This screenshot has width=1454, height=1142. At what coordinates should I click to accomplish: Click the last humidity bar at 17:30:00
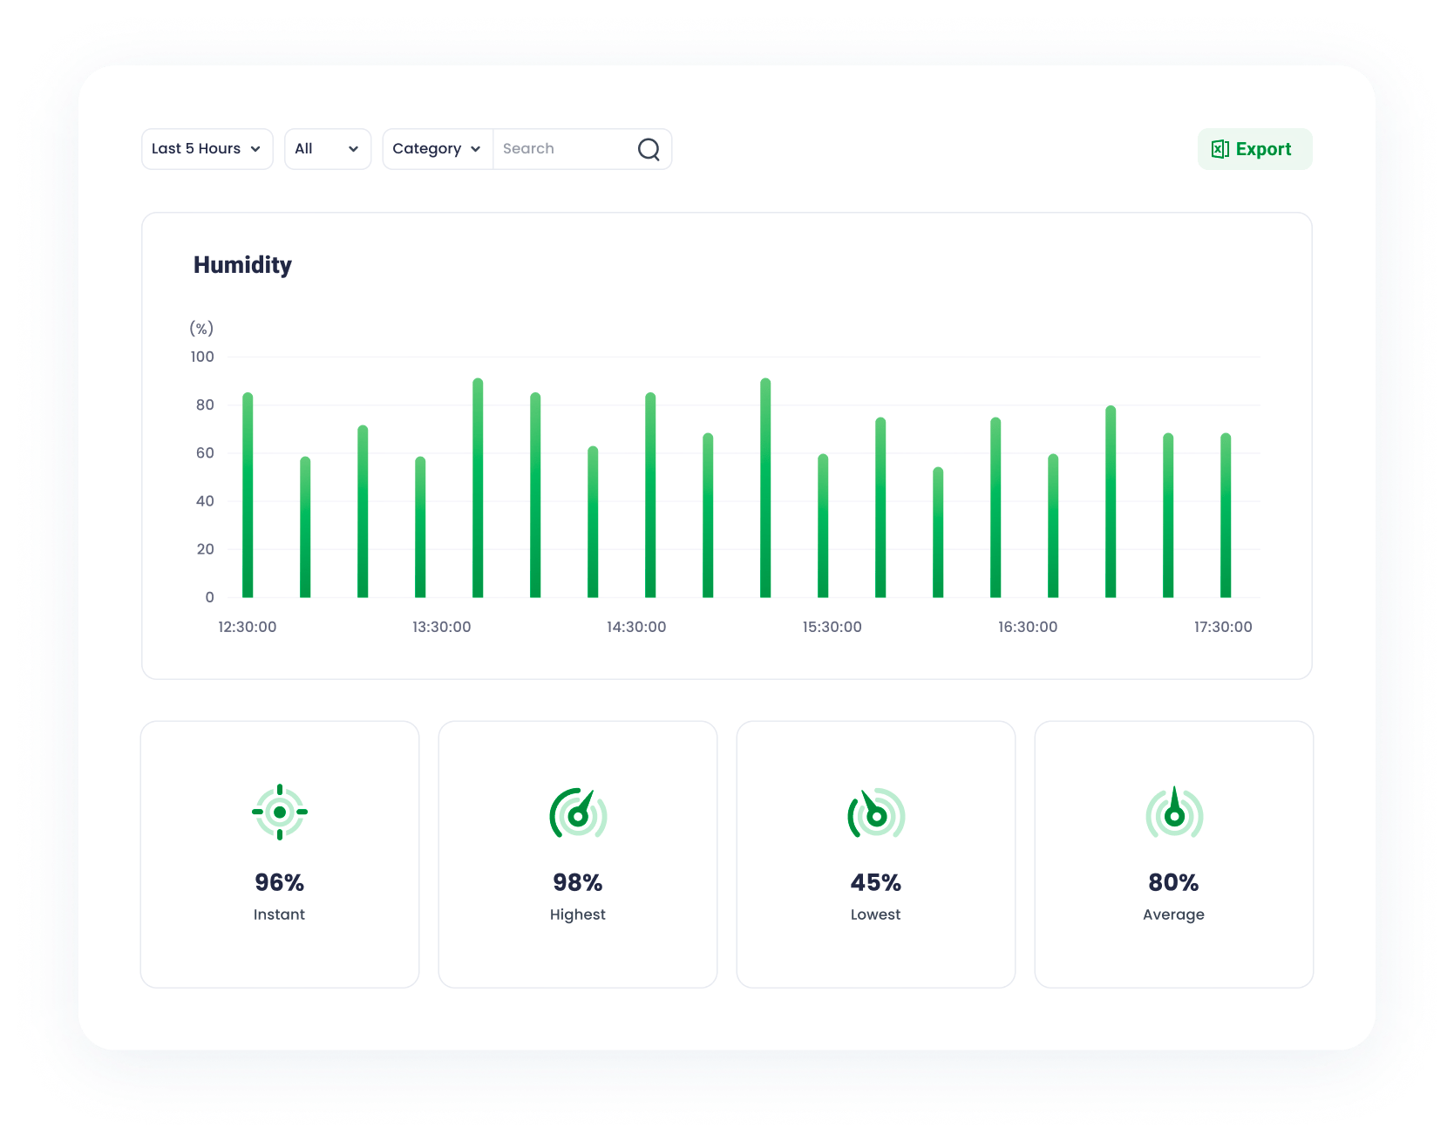pyautogui.click(x=1226, y=516)
